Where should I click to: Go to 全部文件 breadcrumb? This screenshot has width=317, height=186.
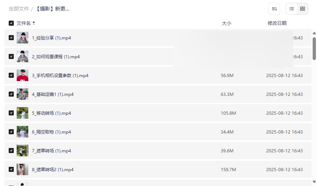coord(19,9)
